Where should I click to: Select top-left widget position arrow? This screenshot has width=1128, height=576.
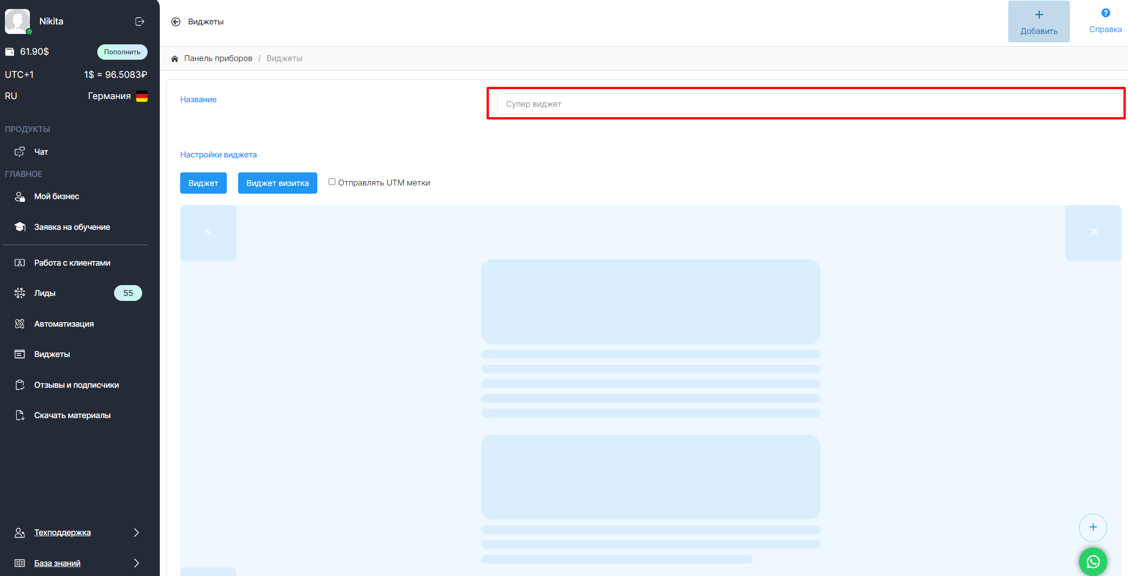[x=208, y=233]
